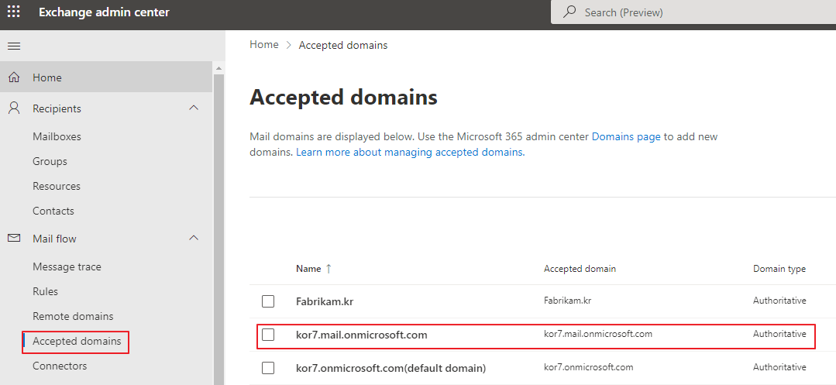Image resolution: width=836 pixels, height=385 pixels.
Task: Collapse navigation with the hamburger menu icon
Action: point(14,46)
